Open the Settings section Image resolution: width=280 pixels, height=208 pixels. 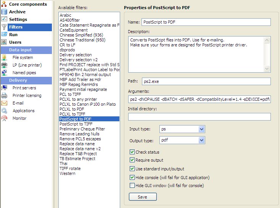18,19
